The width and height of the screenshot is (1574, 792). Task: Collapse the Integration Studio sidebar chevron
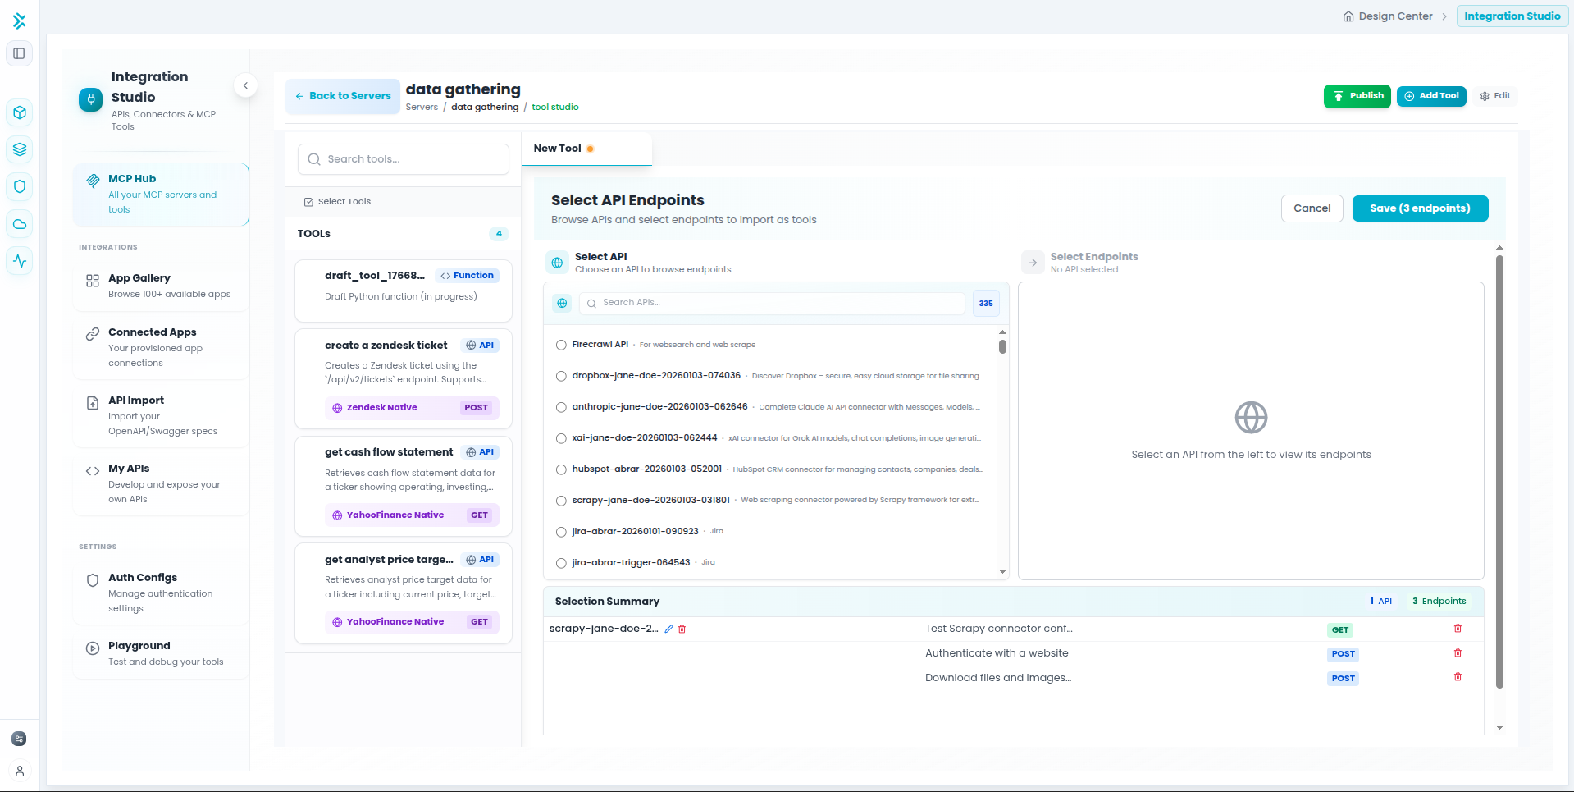245,85
